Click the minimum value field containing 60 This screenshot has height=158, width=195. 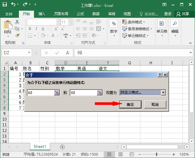tap(41, 92)
